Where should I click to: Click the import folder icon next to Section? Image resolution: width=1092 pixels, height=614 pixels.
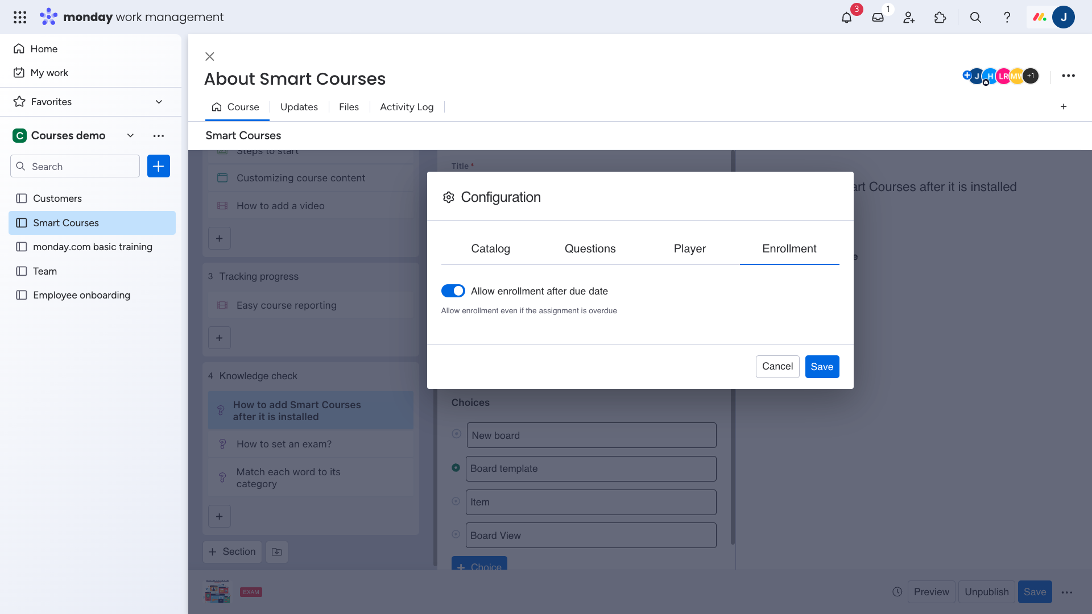click(x=277, y=551)
